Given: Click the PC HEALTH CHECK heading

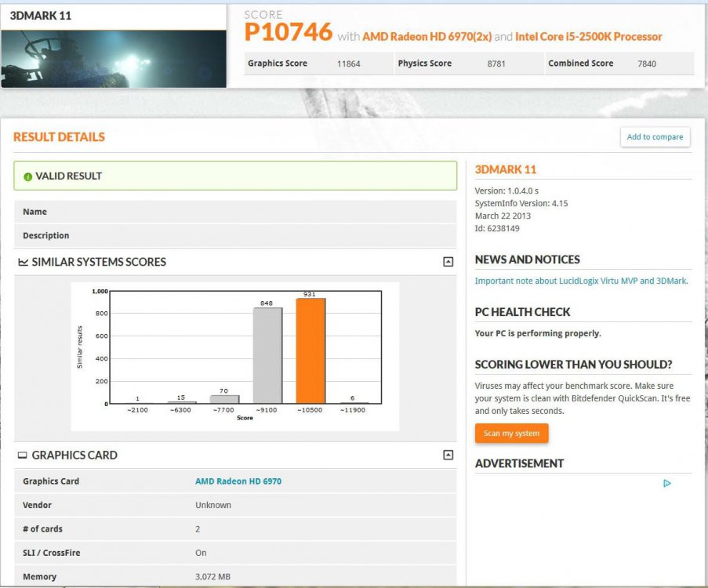Looking at the screenshot, I should click(x=522, y=312).
